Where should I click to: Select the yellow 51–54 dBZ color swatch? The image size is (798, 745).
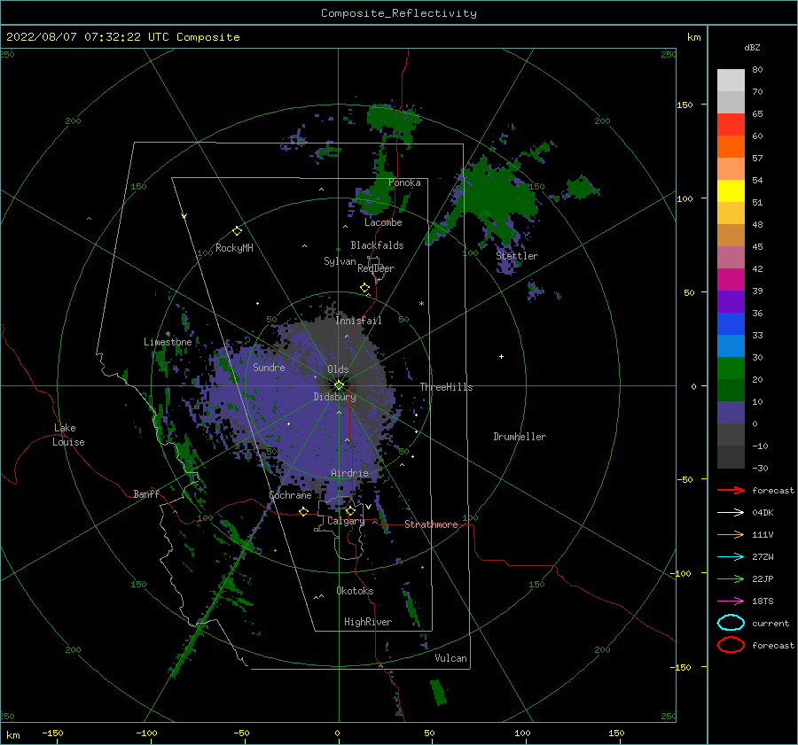[731, 191]
